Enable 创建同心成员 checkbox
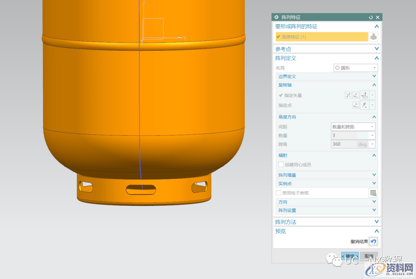This screenshot has width=416, height=279. (x=281, y=164)
